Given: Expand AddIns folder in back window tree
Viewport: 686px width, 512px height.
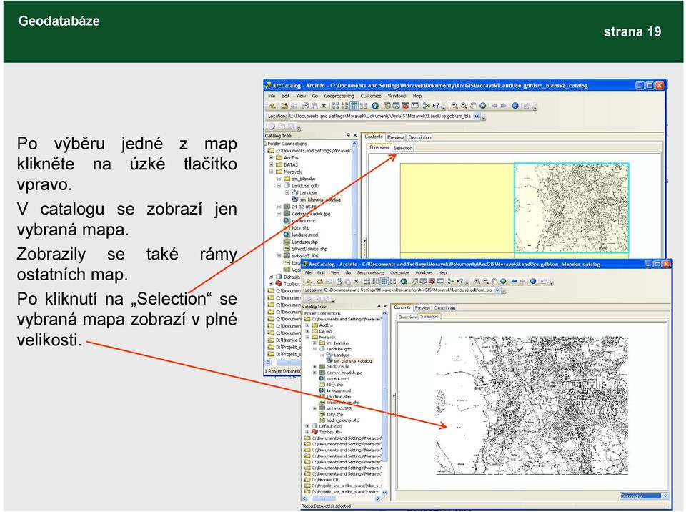Looking at the screenshot, I should (x=271, y=157).
